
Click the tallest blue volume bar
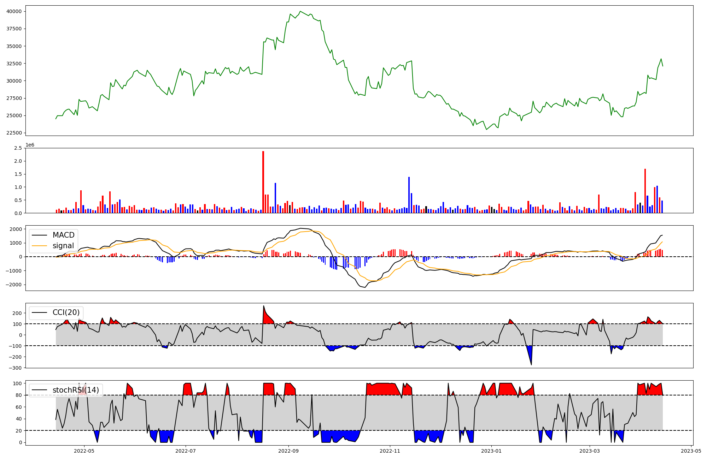coord(409,195)
